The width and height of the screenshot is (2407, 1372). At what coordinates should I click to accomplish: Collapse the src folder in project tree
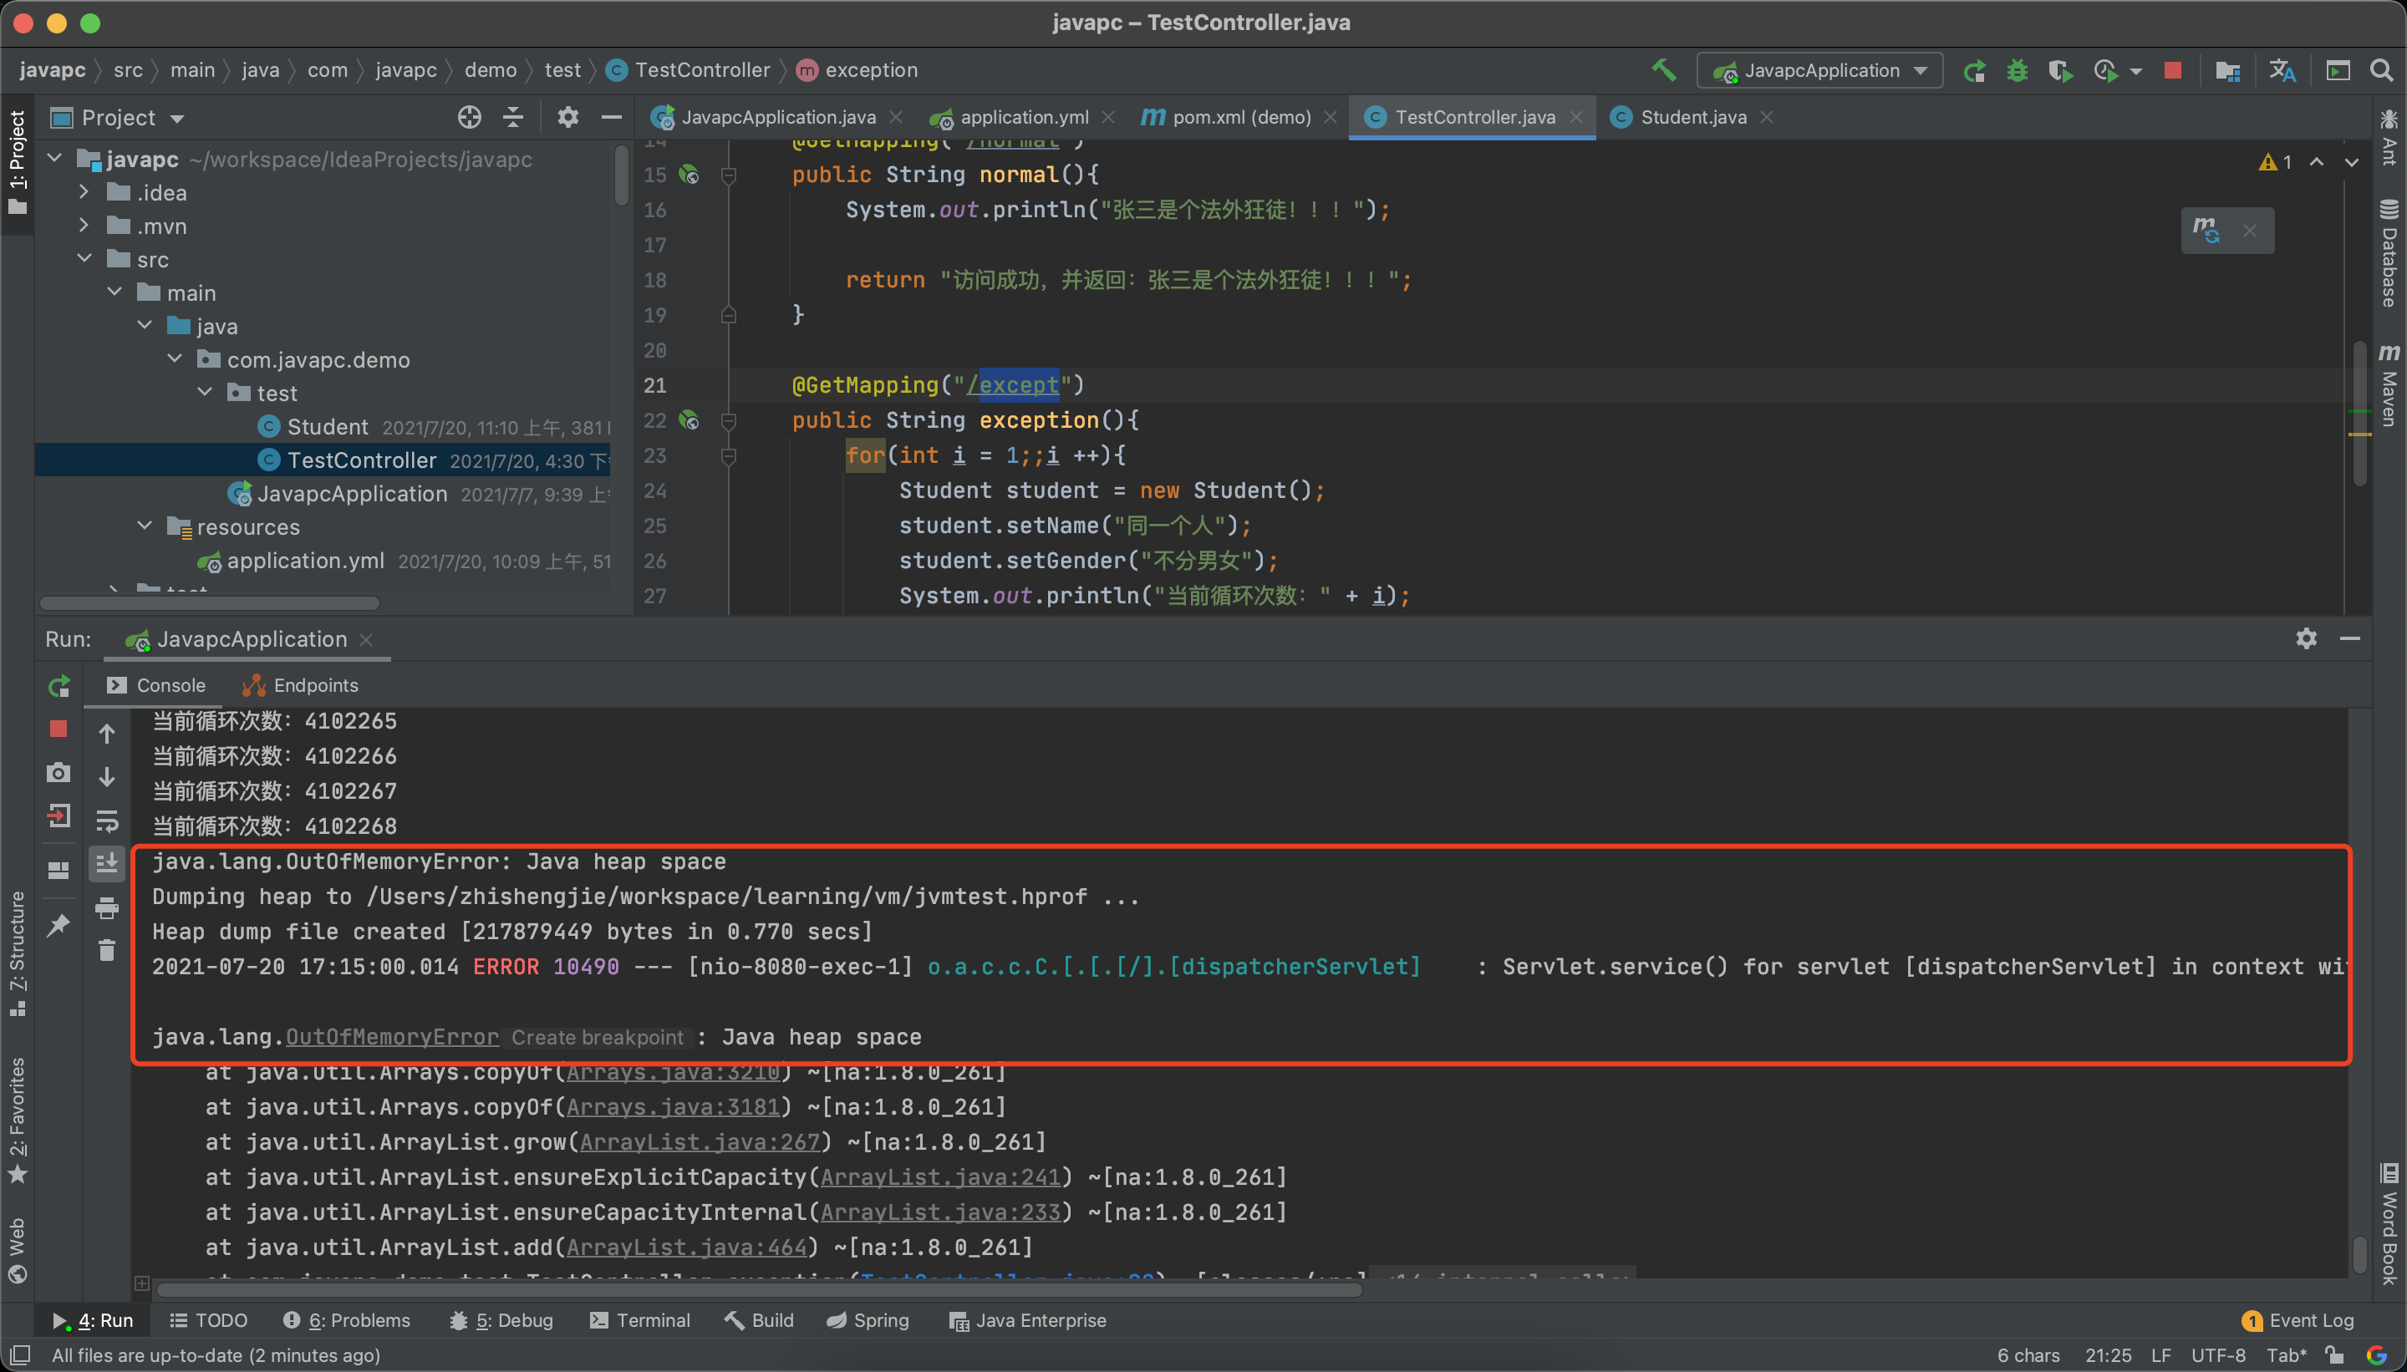pos(84,259)
